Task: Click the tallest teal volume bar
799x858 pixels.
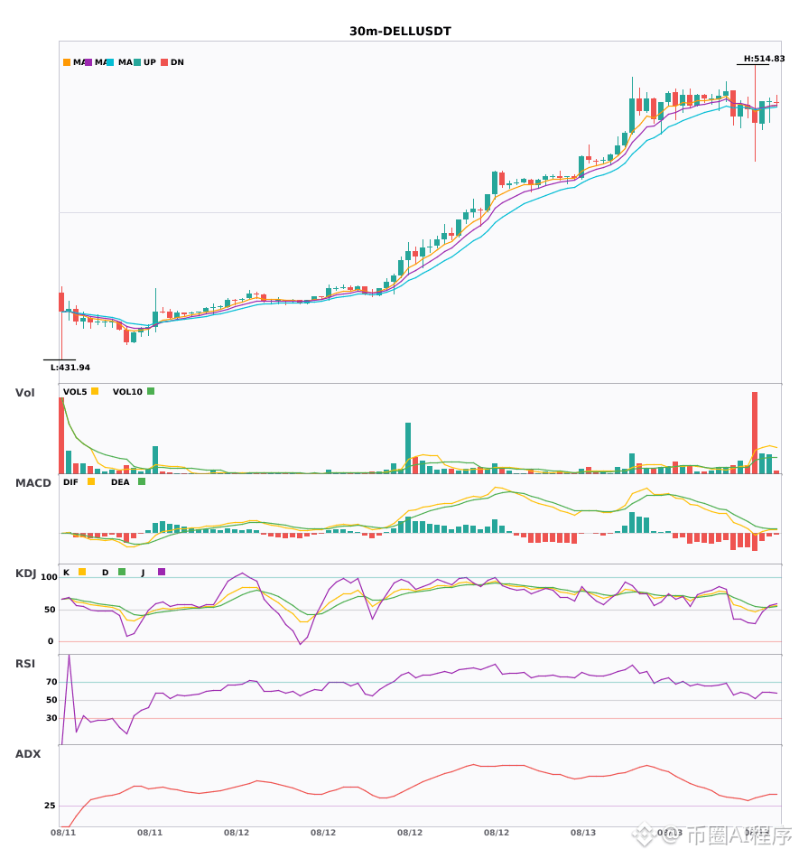Action: 408,448
